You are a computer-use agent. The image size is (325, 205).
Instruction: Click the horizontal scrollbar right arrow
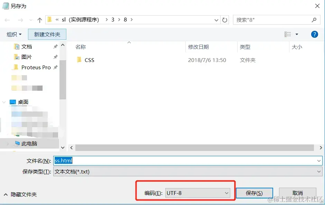(321, 148)
